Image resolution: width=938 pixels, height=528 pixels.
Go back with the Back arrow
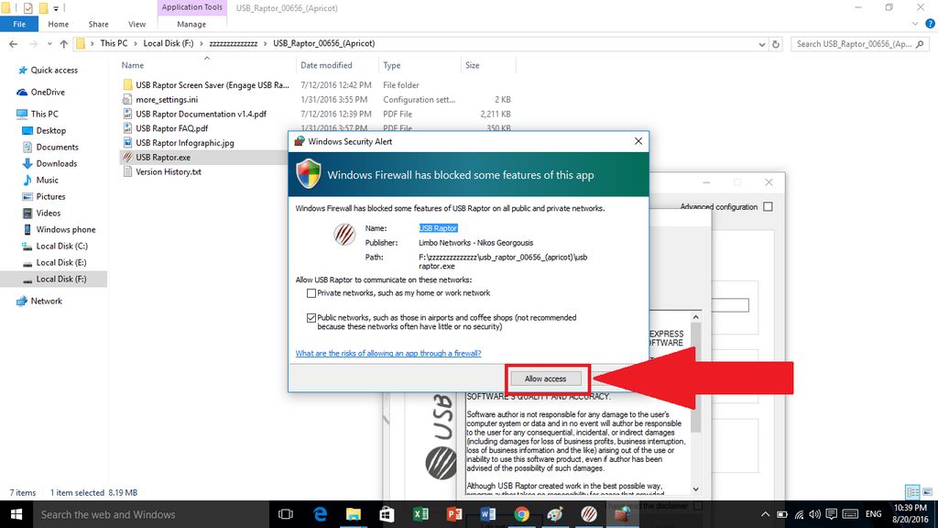13,44
